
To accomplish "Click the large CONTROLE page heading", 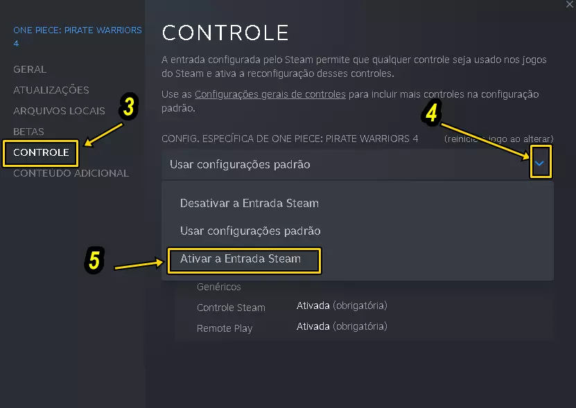I will [x=225, y=33].
